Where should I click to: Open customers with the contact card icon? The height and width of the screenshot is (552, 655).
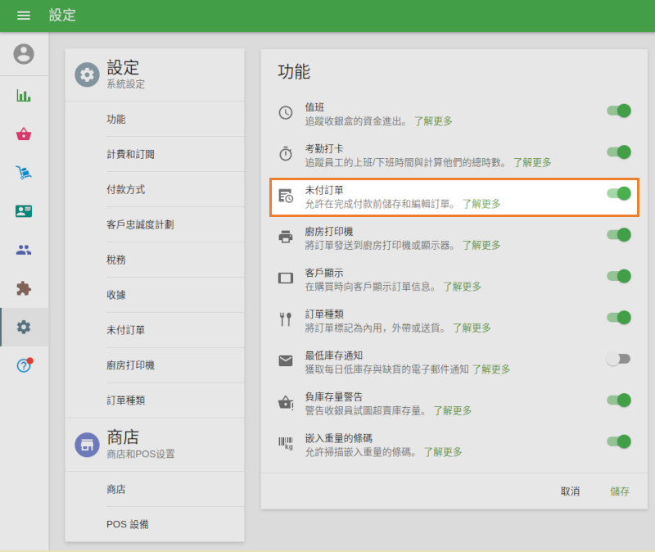coord(25,211)
